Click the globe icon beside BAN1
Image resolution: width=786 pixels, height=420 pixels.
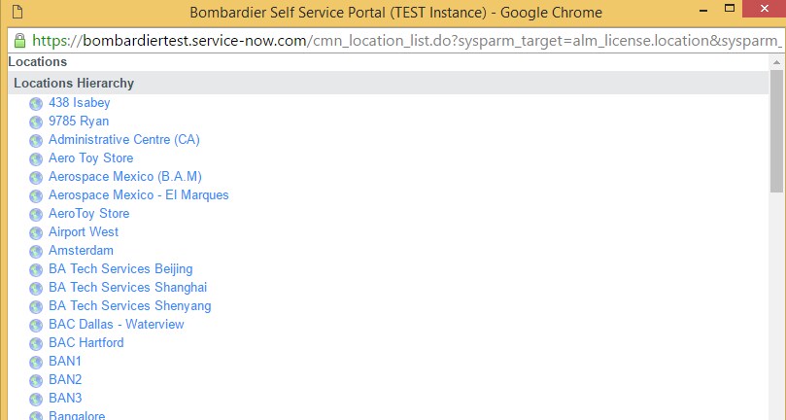click(36, 363)
